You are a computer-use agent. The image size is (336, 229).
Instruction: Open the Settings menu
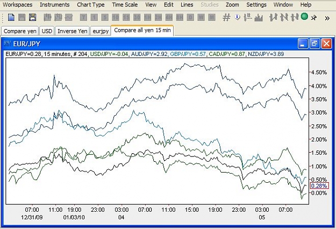point(256,5)
